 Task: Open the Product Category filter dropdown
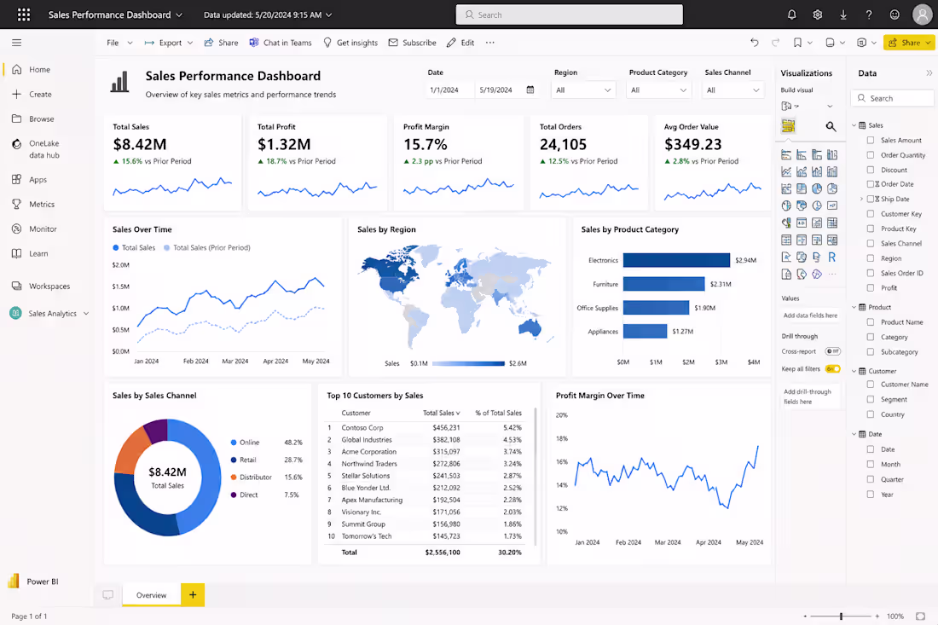click(658, 90)
